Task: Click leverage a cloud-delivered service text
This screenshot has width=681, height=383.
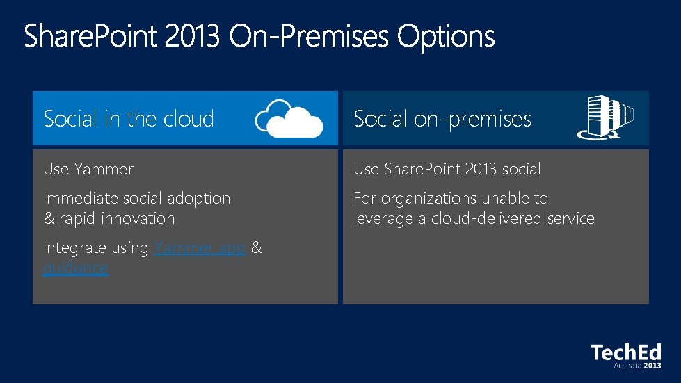Action: 474,218
